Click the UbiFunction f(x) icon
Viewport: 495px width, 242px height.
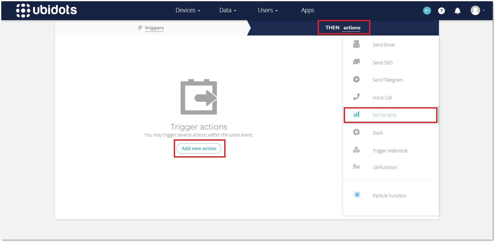point(356,167)
